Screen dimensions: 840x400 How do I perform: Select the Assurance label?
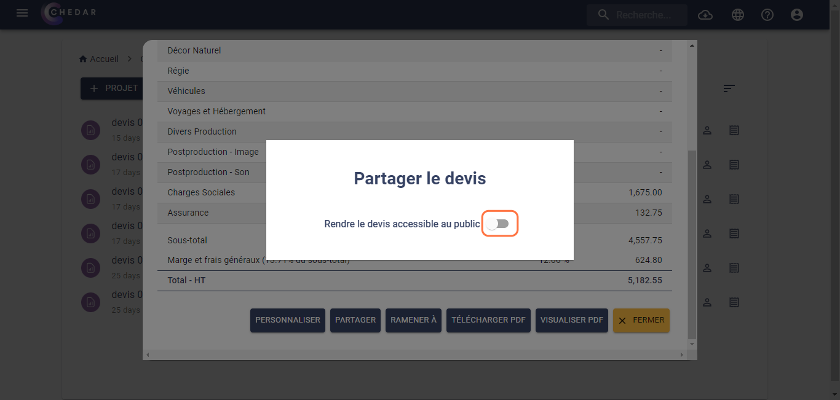pyautogui.click(x=188, y=213)
